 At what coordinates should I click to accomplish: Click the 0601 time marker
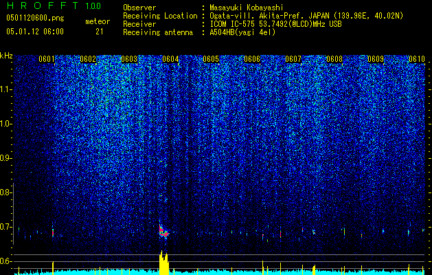pos(47,59)
